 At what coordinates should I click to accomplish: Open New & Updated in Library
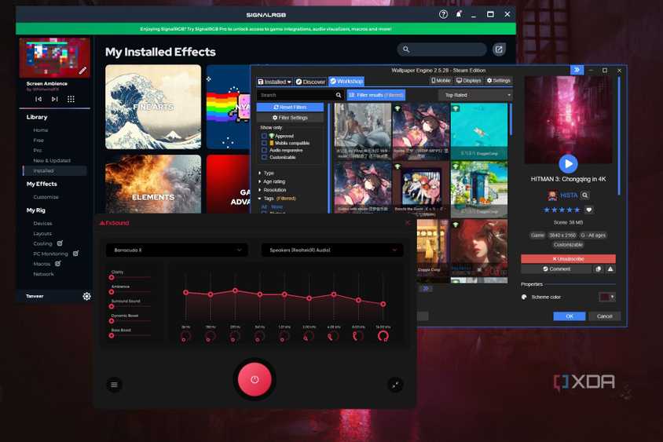(x=52, y=161)
